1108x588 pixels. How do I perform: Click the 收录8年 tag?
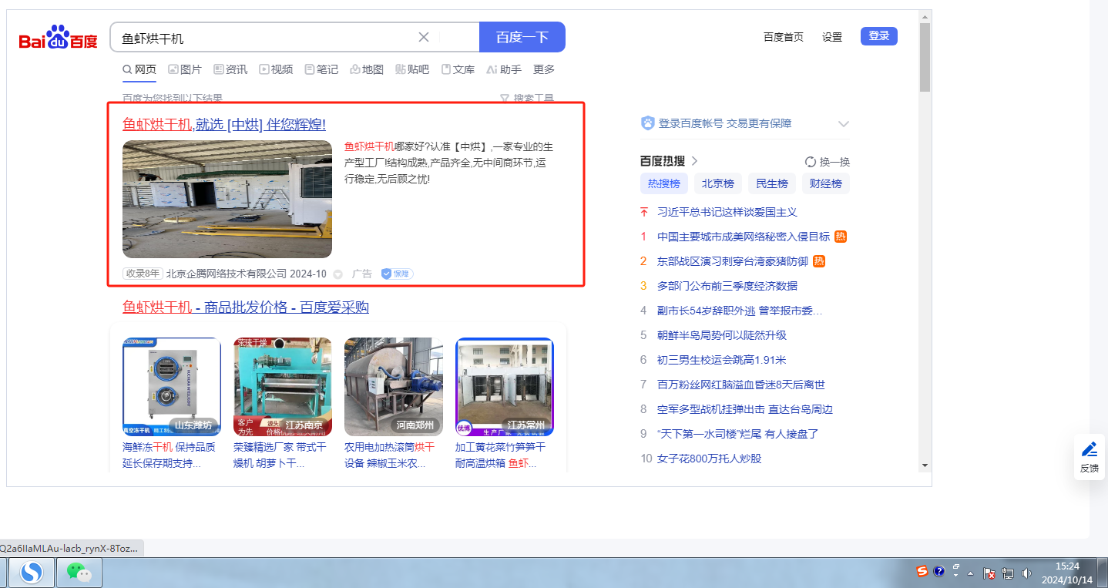click(x=143, y=274)
